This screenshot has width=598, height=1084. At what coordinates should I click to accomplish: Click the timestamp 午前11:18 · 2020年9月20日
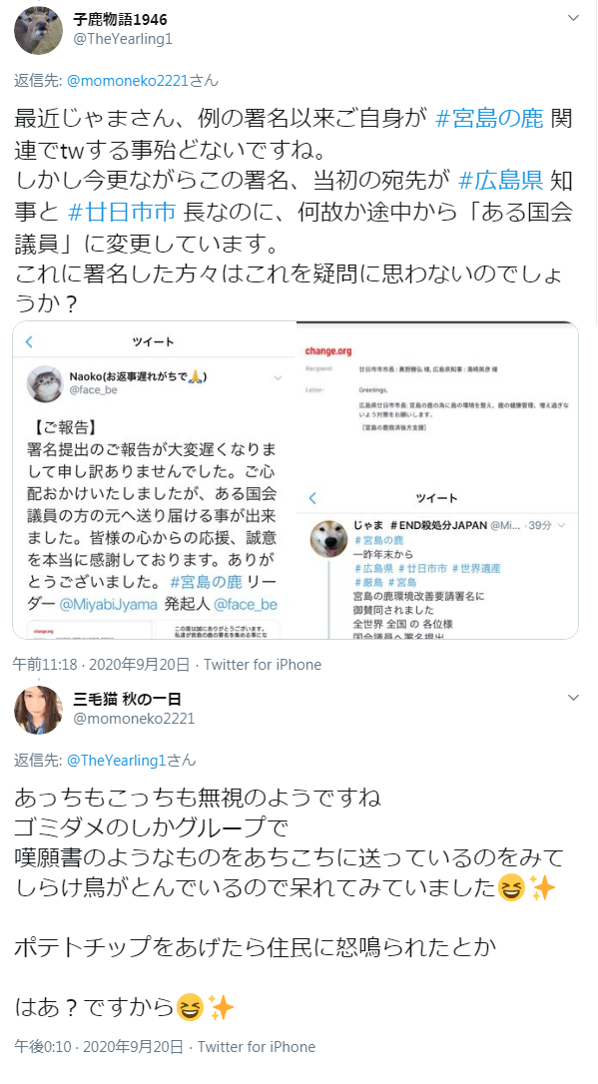[x=101, y=665]
